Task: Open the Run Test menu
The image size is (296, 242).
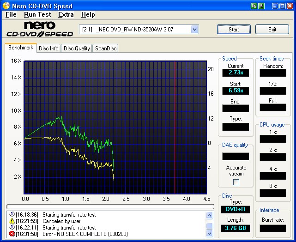Action: point(37,14)
